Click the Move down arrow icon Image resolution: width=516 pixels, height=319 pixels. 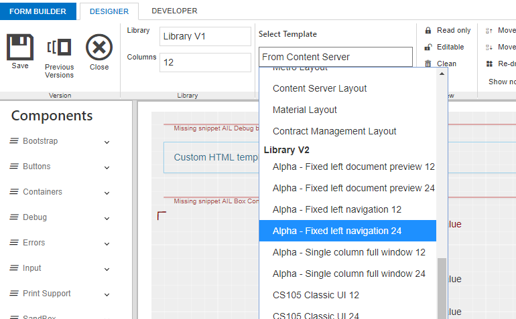[x=489, y=47]
